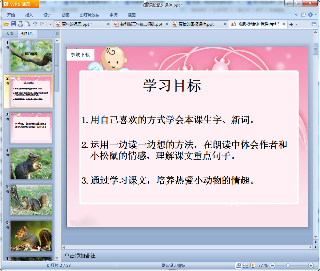Open the WPS 演示 application menu dropdown arrow

pos(36,4)
